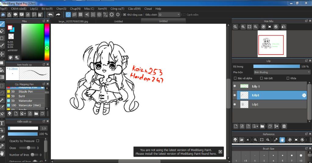Open the Cloud menu
The width and height of the screenshot is (312, 163).
click(148, 9)
